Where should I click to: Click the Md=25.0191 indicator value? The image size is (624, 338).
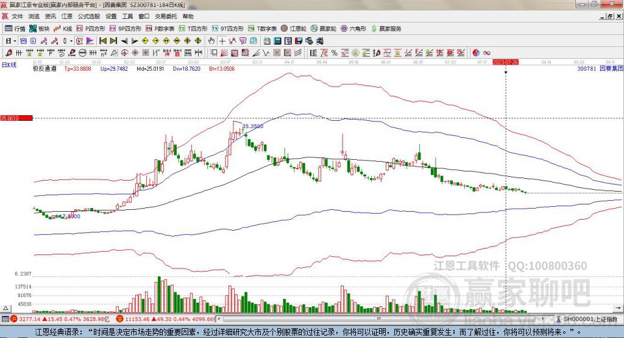click(150, 68)
